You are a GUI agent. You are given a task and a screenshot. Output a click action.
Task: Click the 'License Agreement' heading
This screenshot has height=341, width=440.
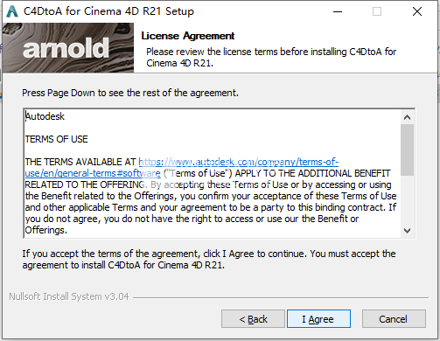click(188, 36)
